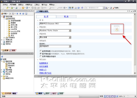Open the 收藏夹 menu

(x=29, y=5)
